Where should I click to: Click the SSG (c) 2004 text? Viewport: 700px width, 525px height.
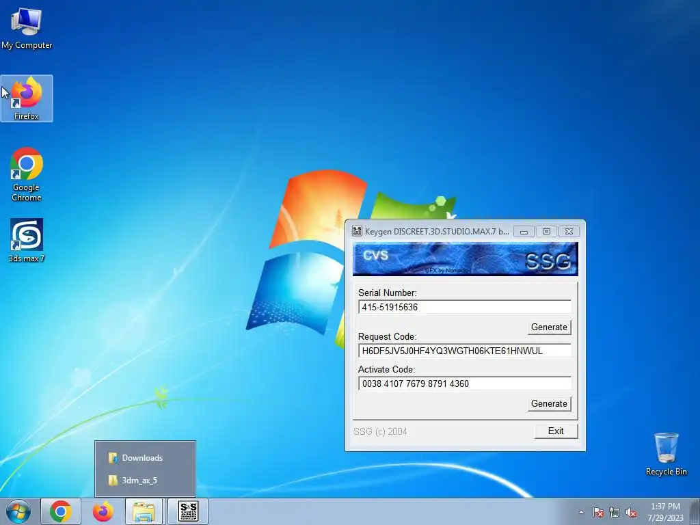[380, 432]
